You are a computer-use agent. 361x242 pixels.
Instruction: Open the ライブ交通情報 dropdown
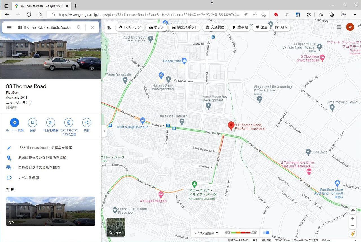[x=206, y=233]
